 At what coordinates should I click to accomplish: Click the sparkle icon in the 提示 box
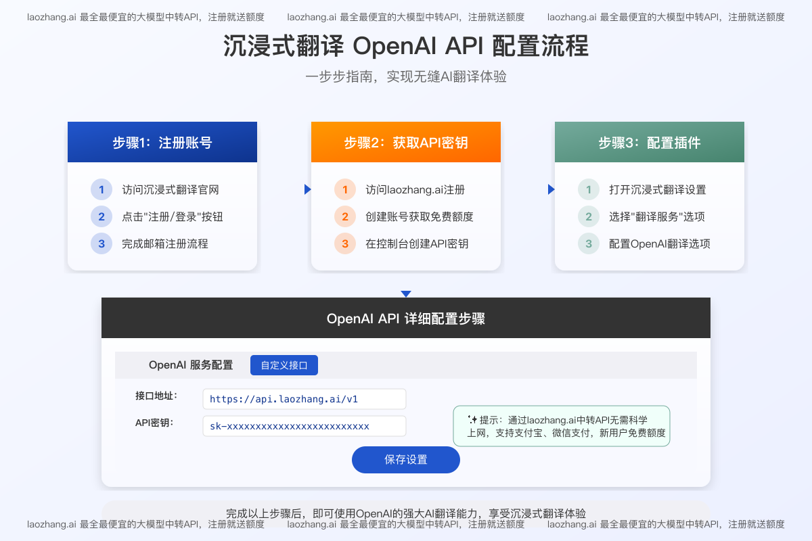click(473, 419)
